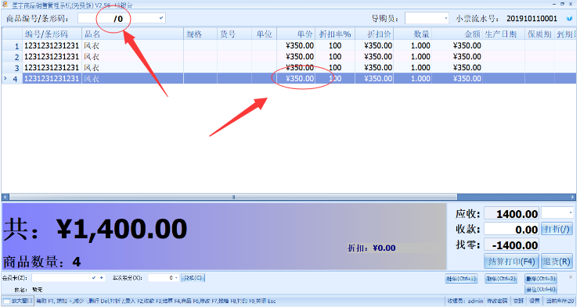580x307 pixels.
Task: Expand the barcode input dropdown arrow
Action: point(161,18)
